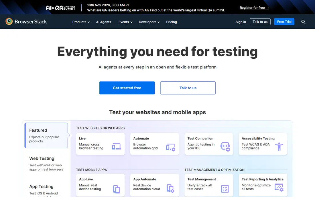Open the Accessibility Testing card title
Viewport: 315px width, 197px height.
tap(258, 138)
